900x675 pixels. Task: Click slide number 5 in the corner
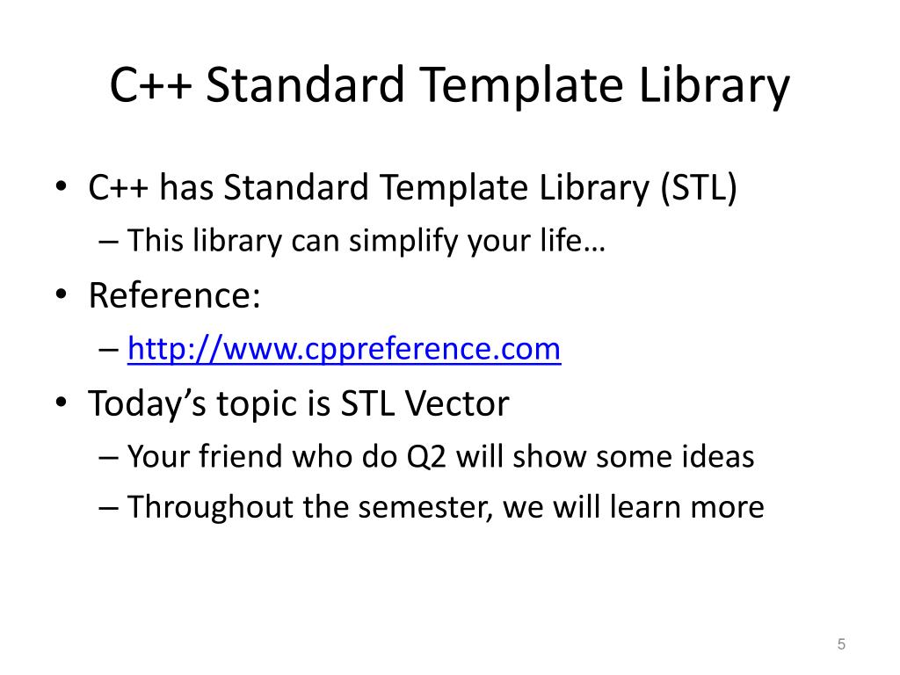tap(841, 644)
